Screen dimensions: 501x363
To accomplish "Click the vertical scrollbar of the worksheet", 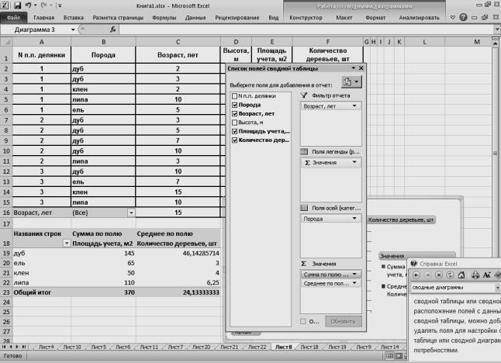I will [495, 154].
